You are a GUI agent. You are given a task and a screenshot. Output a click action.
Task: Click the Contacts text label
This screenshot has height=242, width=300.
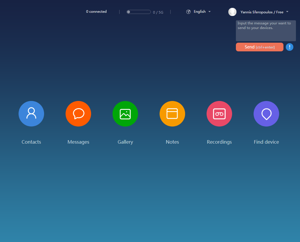31,142
